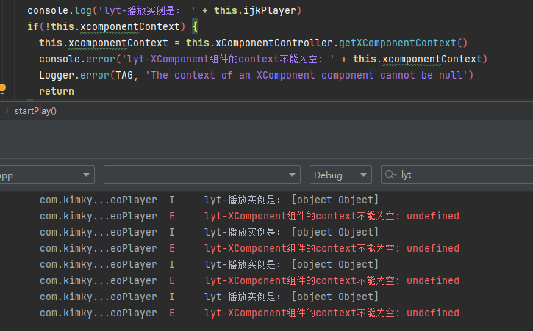Click com.kimky...eoPlayer tag in first log row
Image resolution: width=533 pixels, height=331 pixels.
(98, 200)
